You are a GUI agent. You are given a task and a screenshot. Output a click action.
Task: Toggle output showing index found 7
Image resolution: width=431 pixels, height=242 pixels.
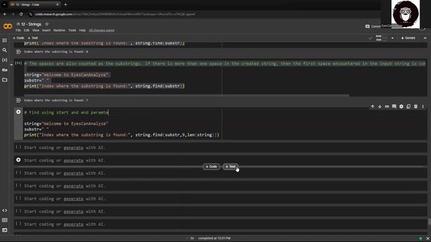[18, 100]
